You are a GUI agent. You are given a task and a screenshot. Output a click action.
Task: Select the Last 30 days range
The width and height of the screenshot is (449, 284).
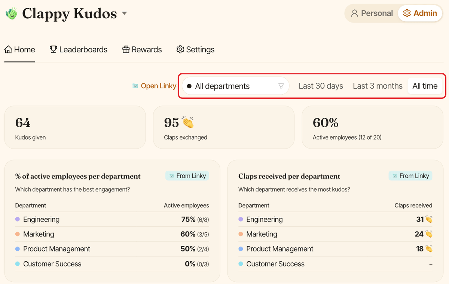click(321, 86)
